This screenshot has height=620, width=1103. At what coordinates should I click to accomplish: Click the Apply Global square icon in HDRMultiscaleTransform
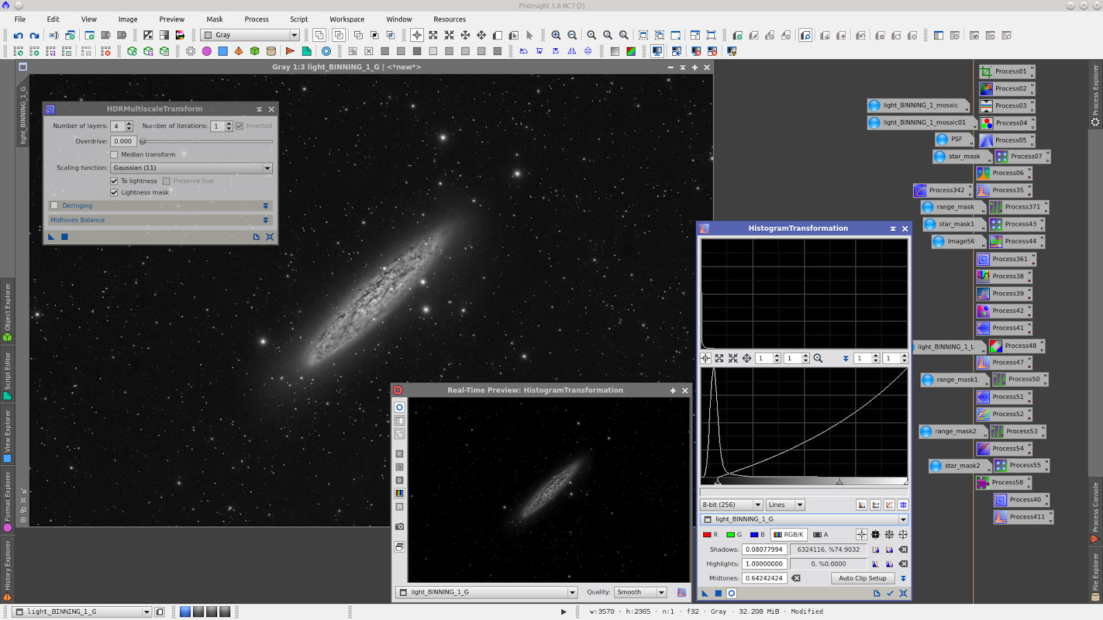[x=63, y=236]
